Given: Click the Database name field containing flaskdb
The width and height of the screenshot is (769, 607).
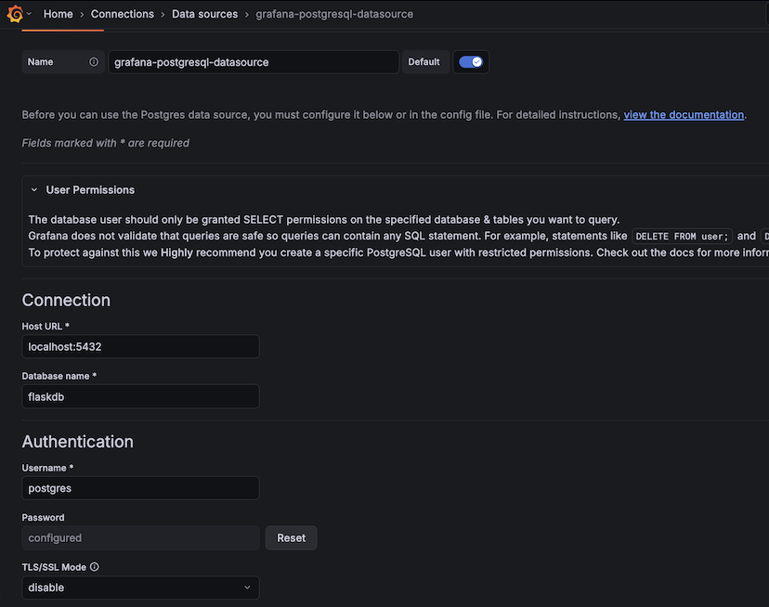Looking at the screenshot, I should click(140, 396).
